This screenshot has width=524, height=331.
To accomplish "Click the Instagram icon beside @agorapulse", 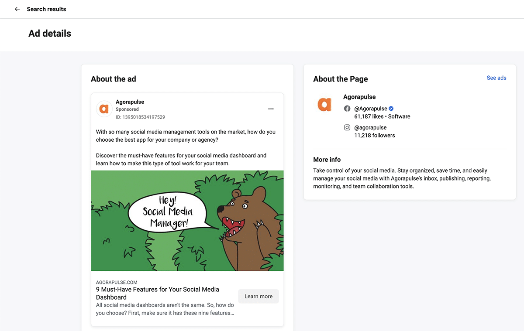I will coord(347,128).
